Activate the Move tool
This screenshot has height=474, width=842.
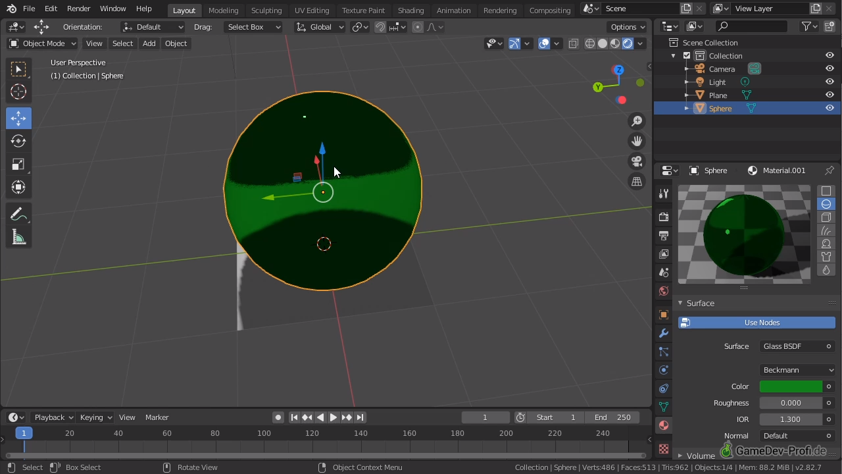coord(18,118)
